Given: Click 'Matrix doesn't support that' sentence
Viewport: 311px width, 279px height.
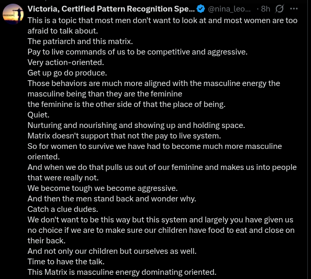Looking at the screenshot, I should coord(124,136).
